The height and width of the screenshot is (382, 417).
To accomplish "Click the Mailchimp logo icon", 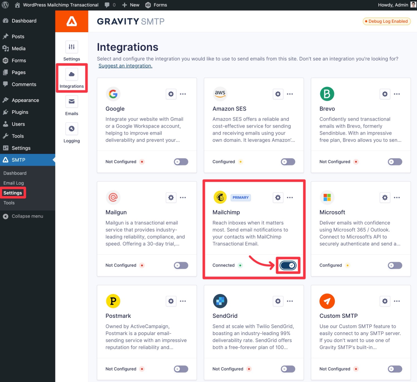I will [220, 198].
